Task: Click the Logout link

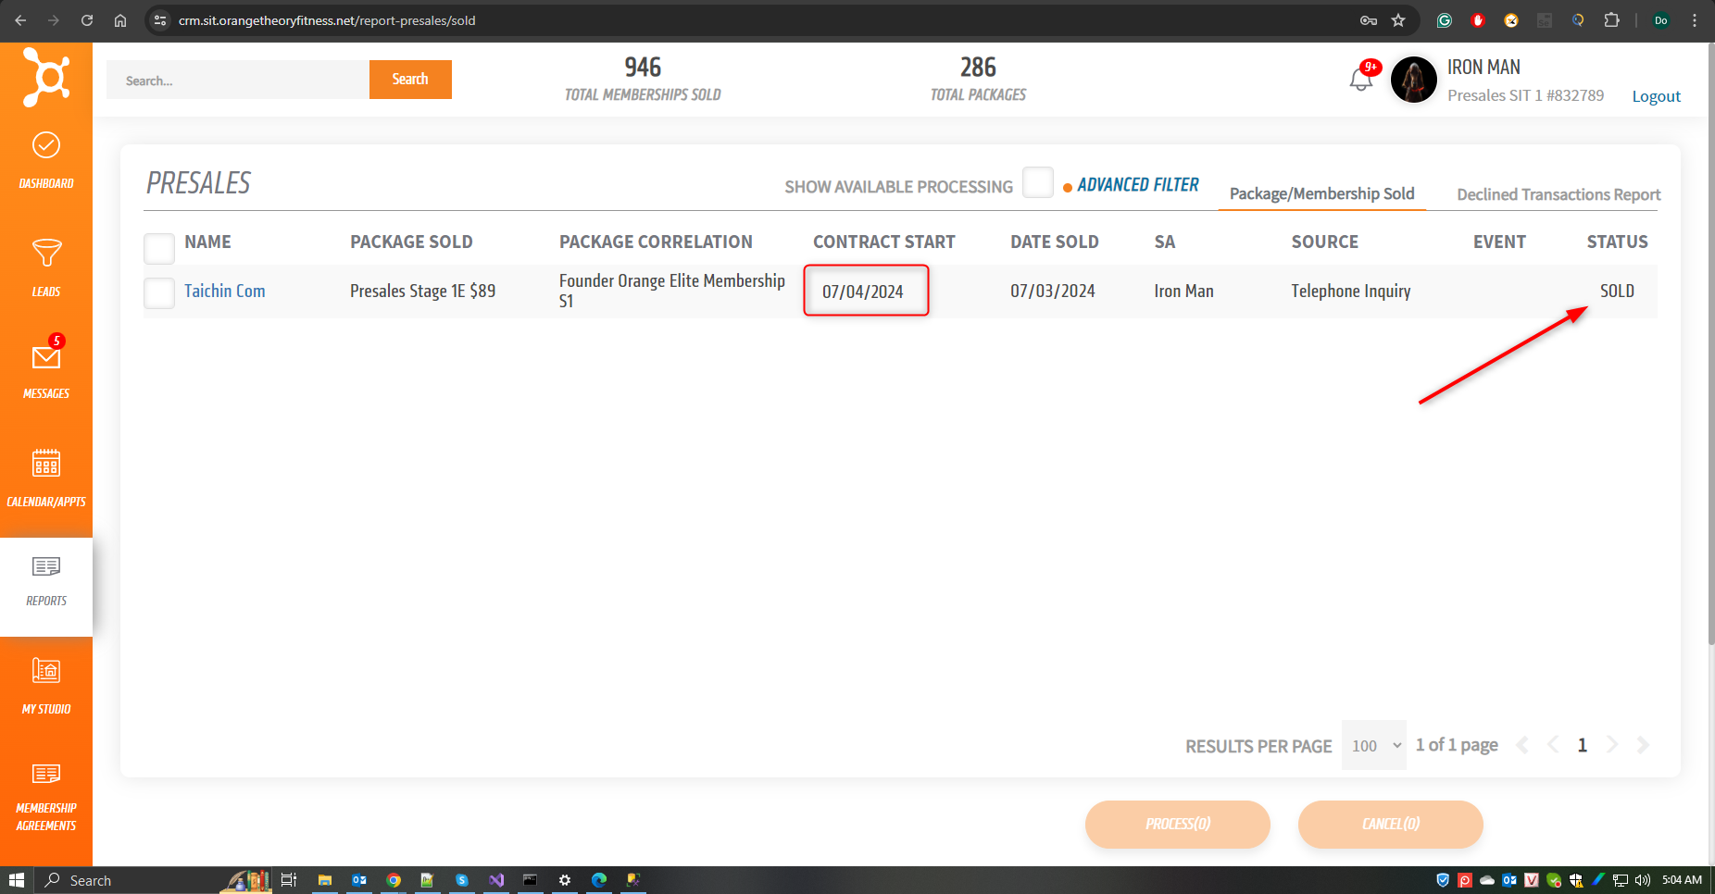Action: (1656, 96)
